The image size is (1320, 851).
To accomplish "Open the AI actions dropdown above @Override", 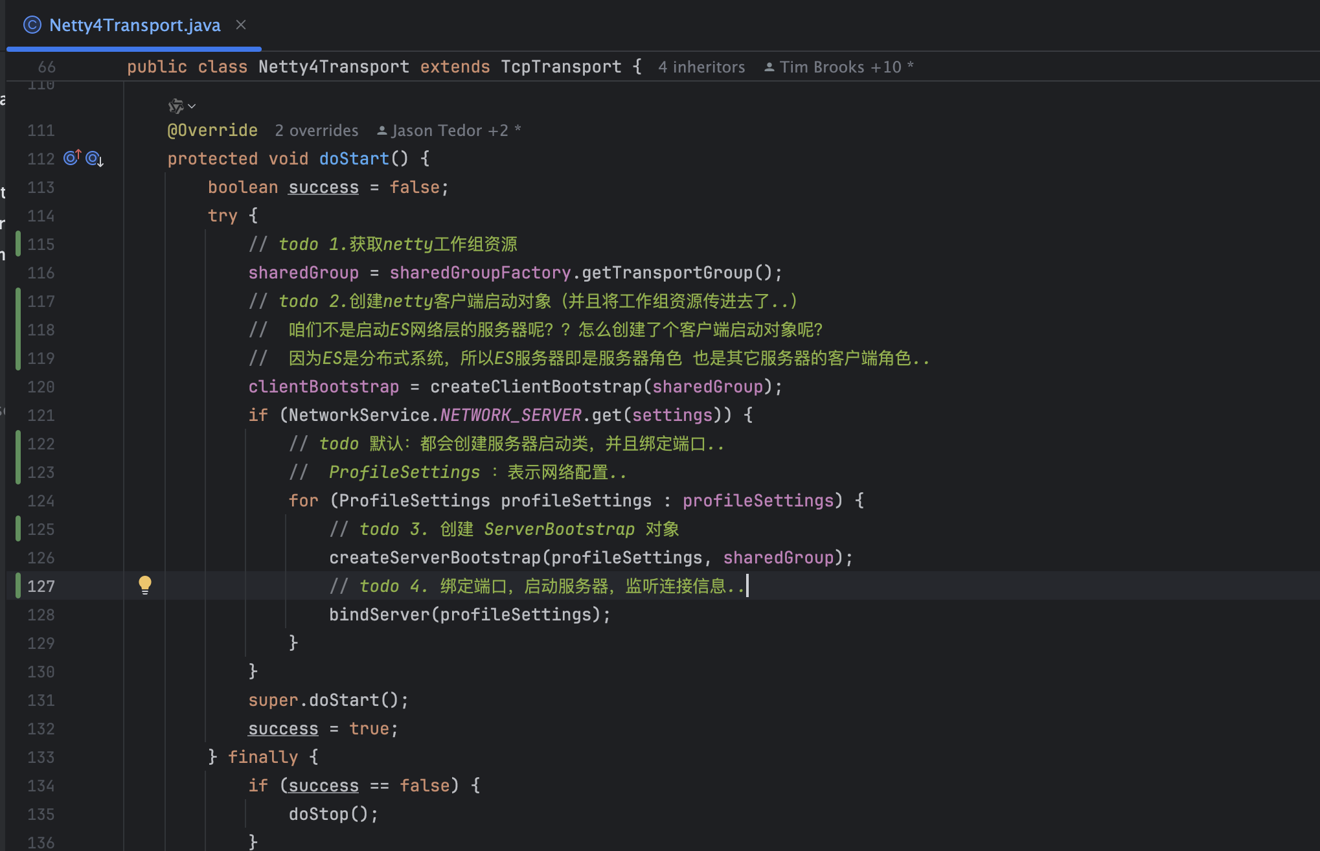I will point(181,106).
